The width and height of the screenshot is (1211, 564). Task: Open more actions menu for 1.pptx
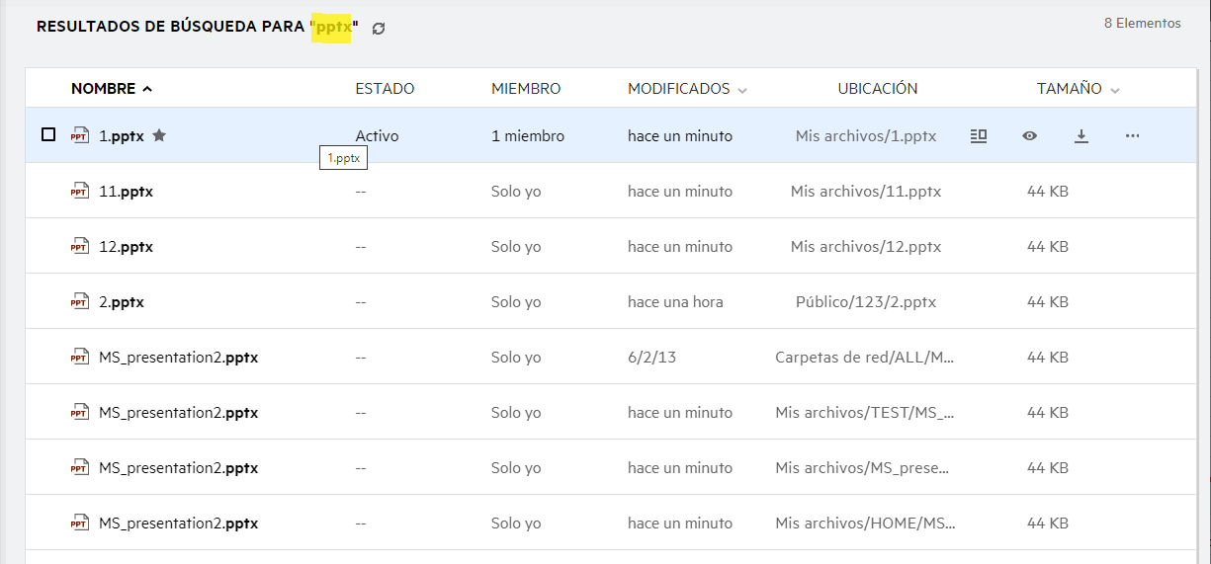coord(1133,136)
